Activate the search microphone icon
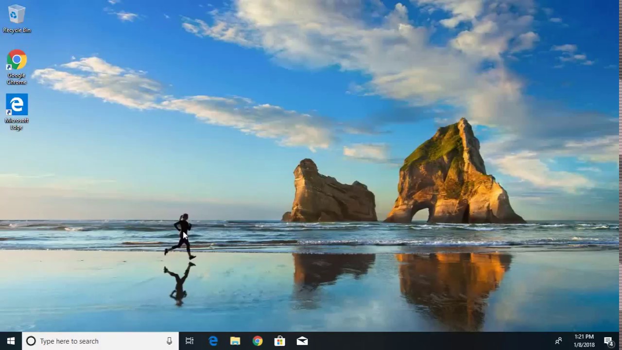The image size is (622, 350). [x=169, y=341]
